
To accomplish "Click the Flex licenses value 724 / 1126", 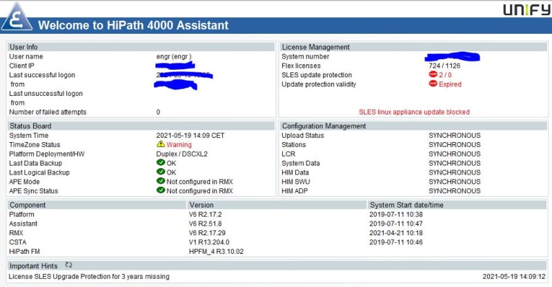I will pyautogui.click(x=444, y=66).
